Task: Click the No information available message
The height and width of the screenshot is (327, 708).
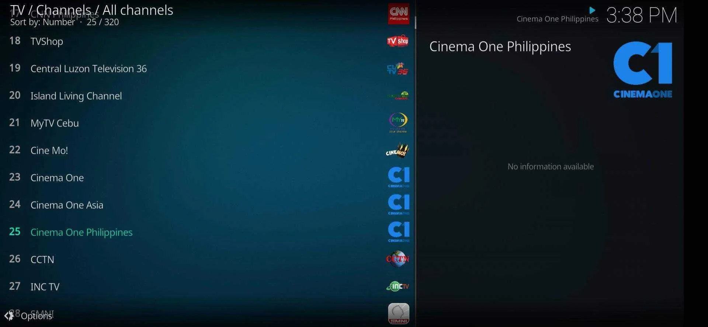Action: (x=551, y=167)
